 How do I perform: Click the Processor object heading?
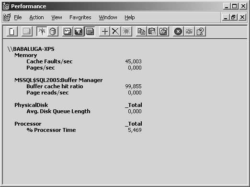tap(28, 124)
